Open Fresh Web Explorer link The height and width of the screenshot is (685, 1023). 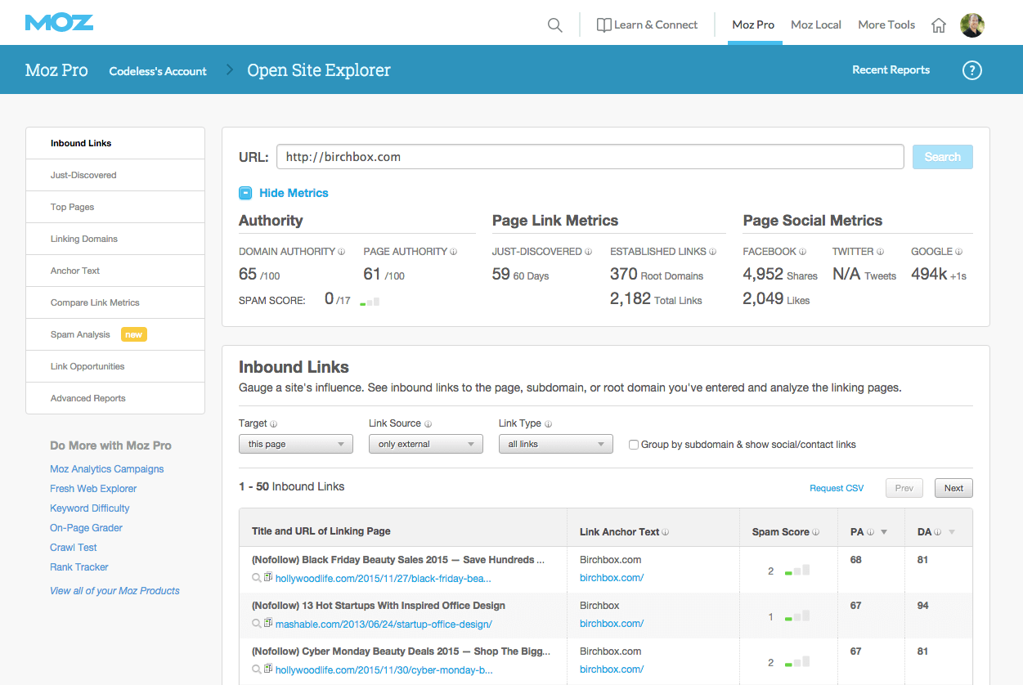[93, 489]
